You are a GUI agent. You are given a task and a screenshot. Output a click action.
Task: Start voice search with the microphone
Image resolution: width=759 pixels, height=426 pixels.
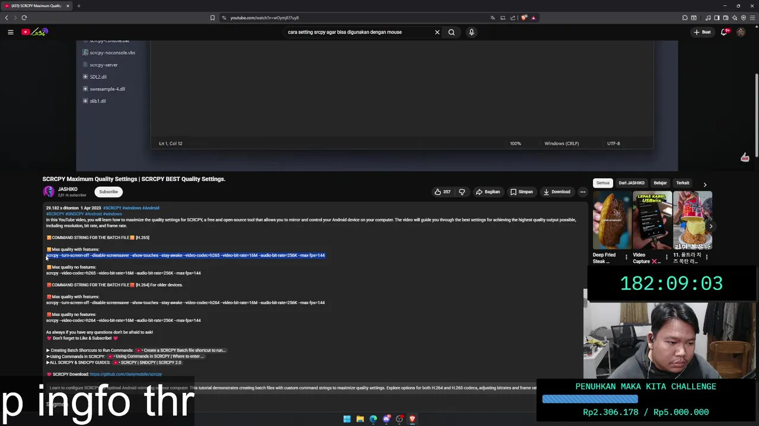click(x=471, y=32)
